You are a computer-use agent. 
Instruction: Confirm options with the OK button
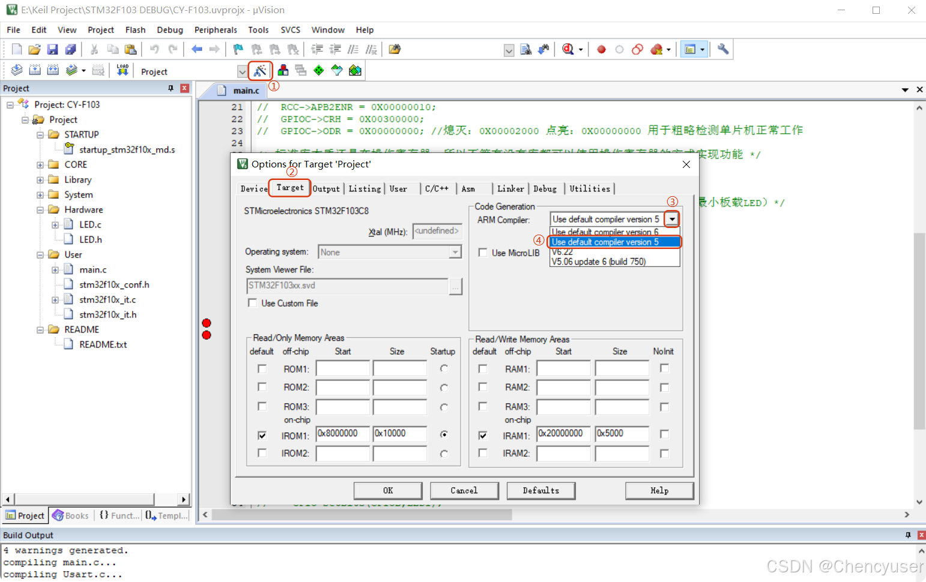388,490
